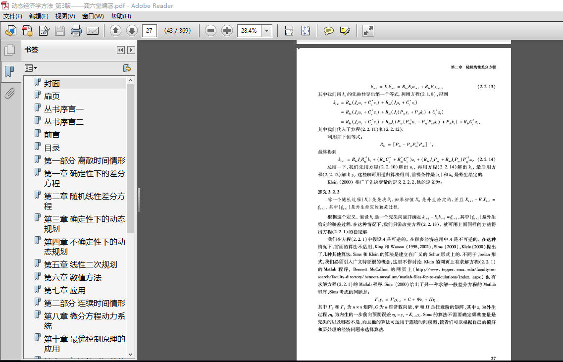Click the page header 第二章 随机线性差分方程
Screen dimensions: 563x362
(x=473, y=67)
